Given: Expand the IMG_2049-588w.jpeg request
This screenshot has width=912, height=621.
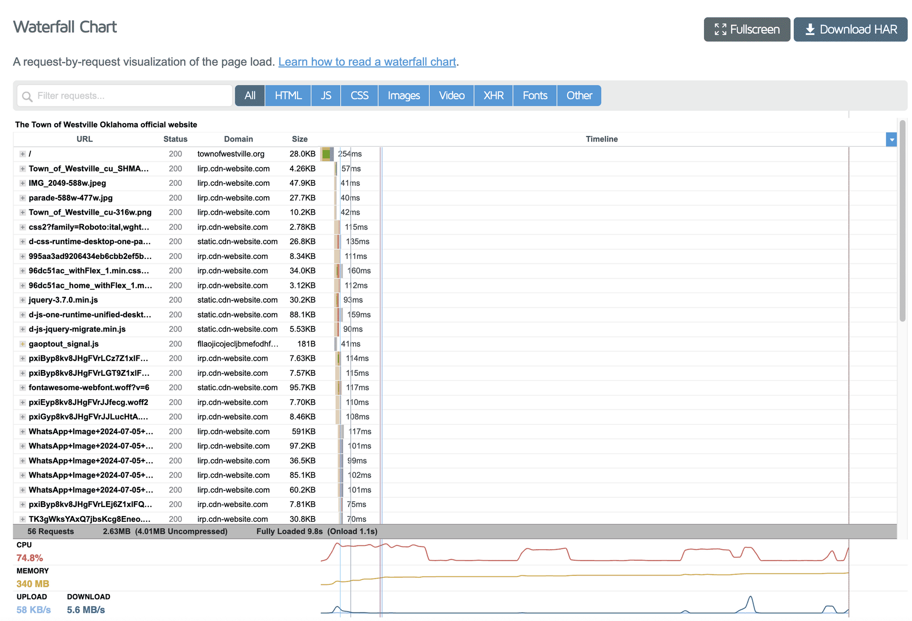Looking at the screenshot, I should pos(22,183).
